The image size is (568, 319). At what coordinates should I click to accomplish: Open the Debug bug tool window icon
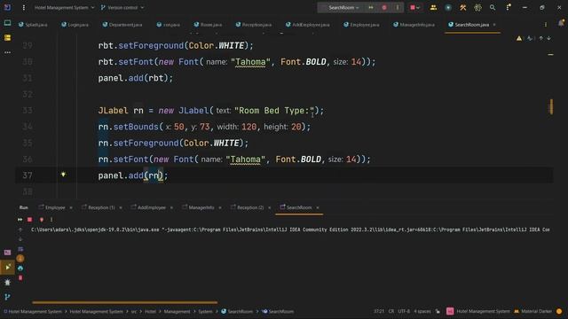tap(7, 283)
